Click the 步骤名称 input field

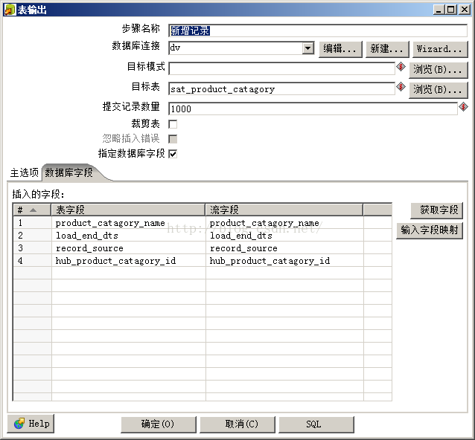coord(318,30)
